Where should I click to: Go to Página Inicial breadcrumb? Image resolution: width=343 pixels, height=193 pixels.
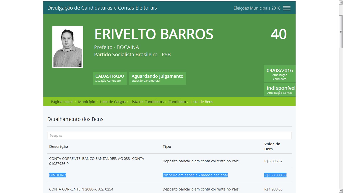pyautogui.click(x=62, y=102)
